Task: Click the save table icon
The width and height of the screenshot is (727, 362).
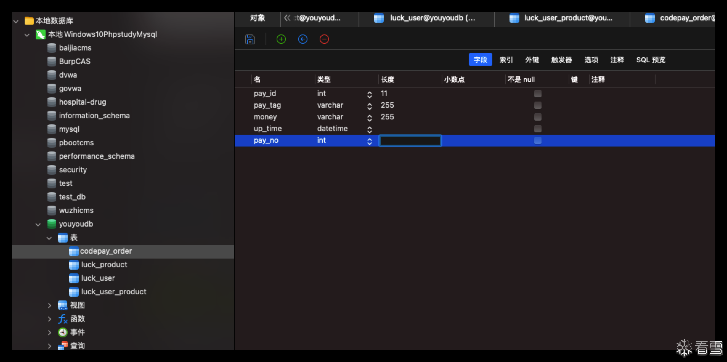Action: click(x=250, y=39)
